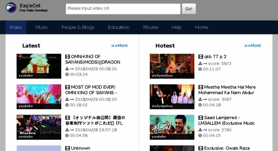Screen dimensions: 278x151
Task: Open the Help menu item
Action: 177,27
